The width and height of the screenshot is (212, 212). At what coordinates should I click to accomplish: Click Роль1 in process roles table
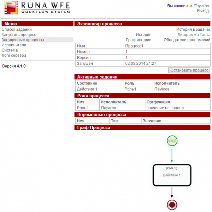83,108
